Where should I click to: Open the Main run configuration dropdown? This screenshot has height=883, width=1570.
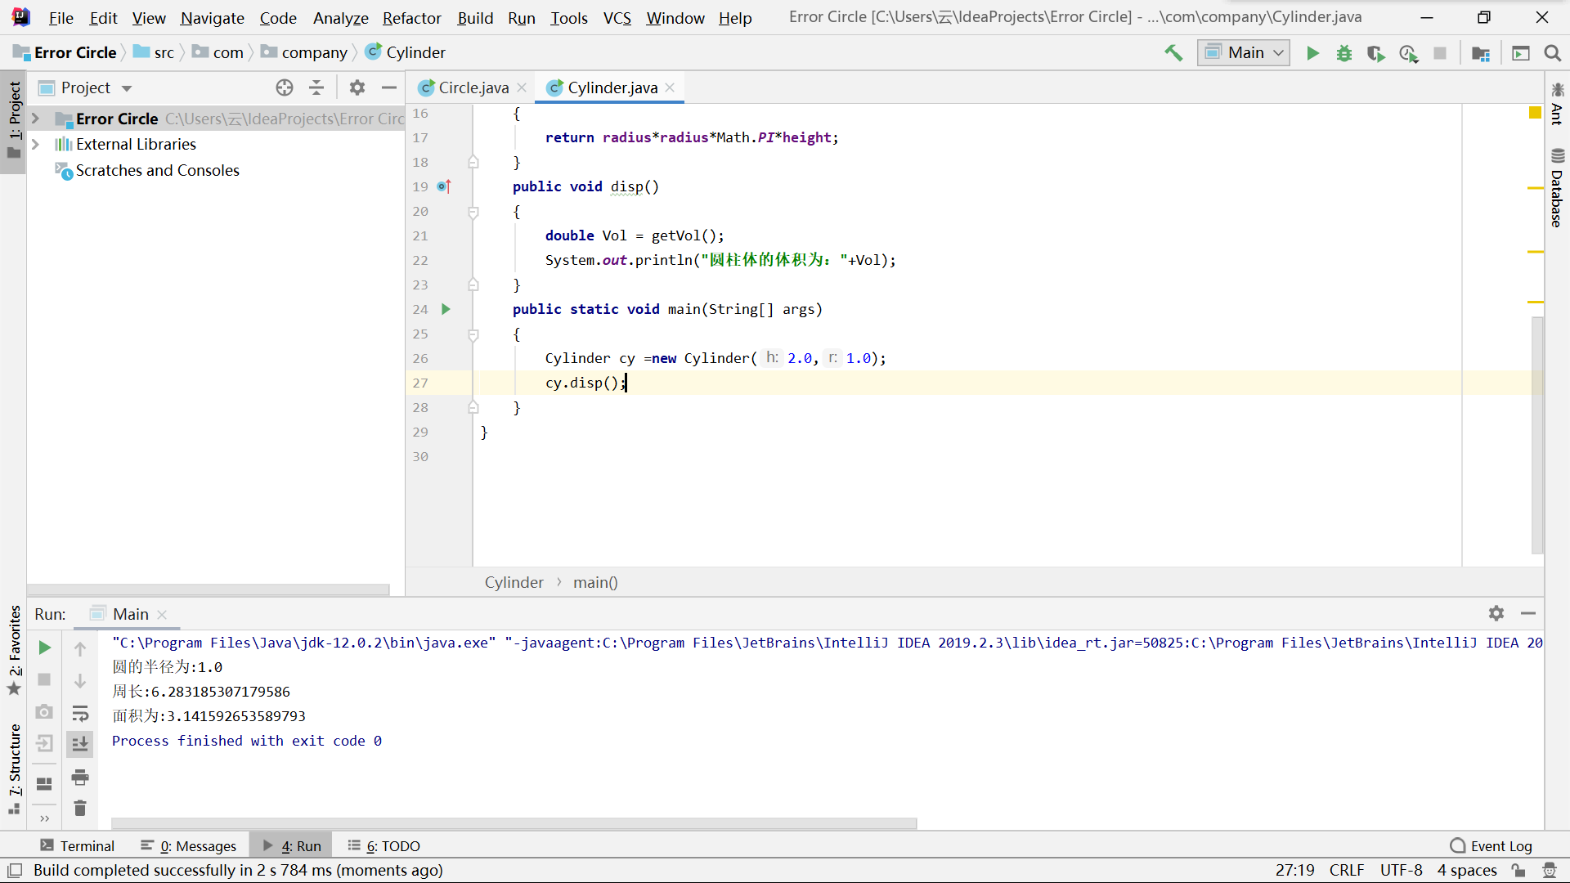1244,53
